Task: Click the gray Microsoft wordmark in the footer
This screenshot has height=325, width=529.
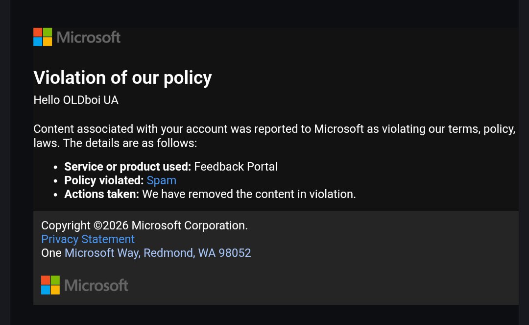Action: (96, 285)
